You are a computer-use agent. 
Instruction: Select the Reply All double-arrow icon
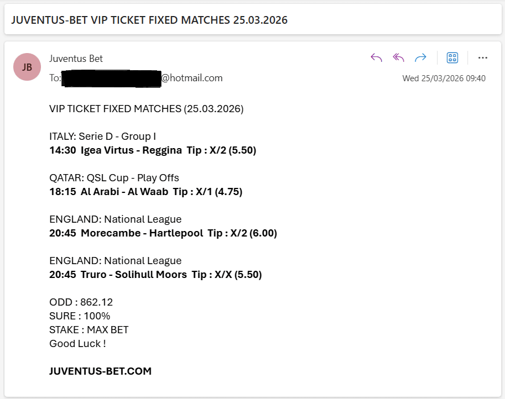398,57
